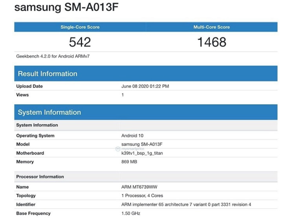Select the Identifier label
This screenshot has height=219, width=292.
pos(26,204)
